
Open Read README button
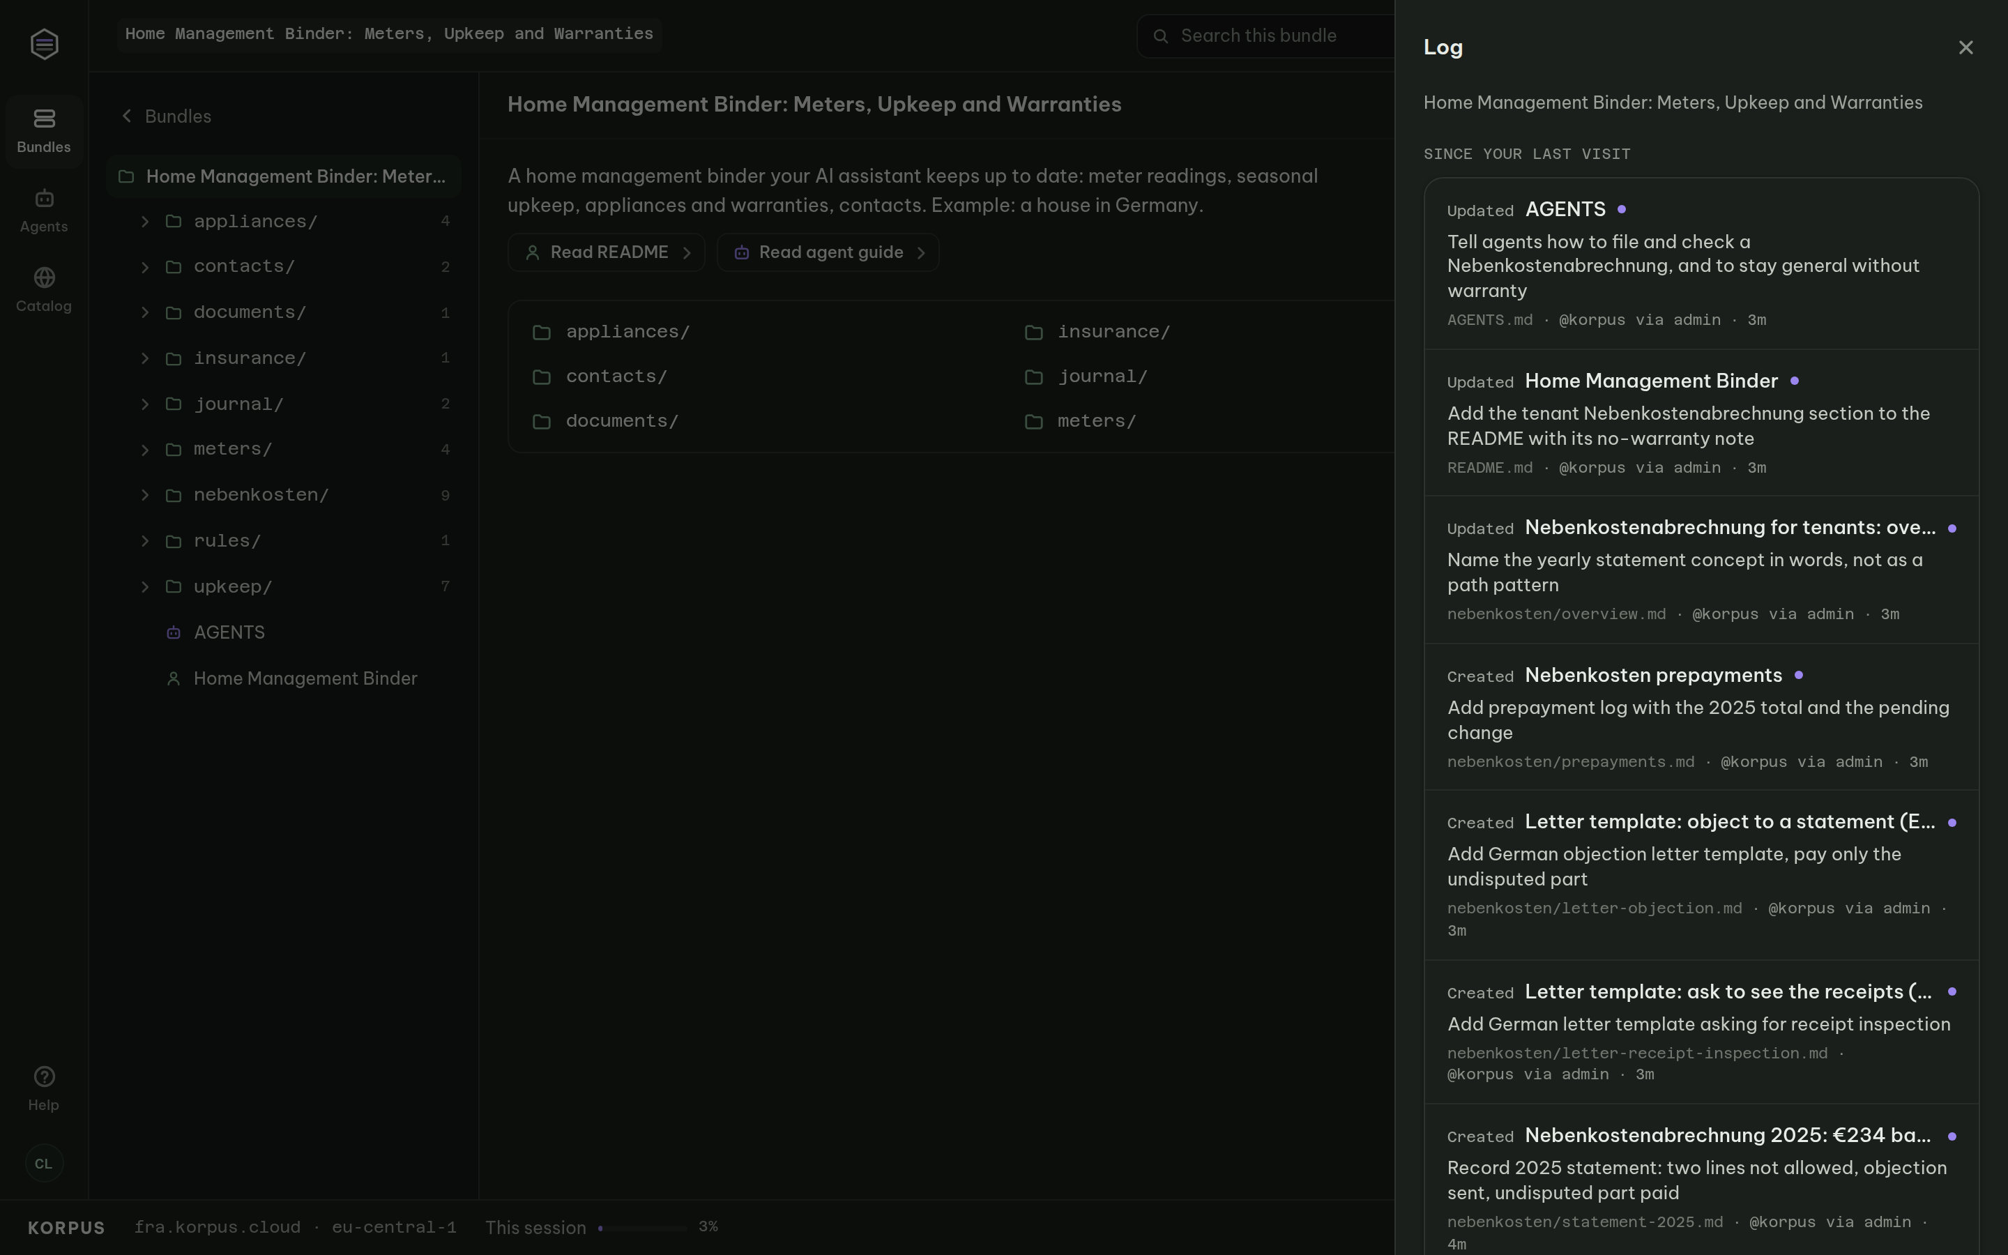(606, 252)
